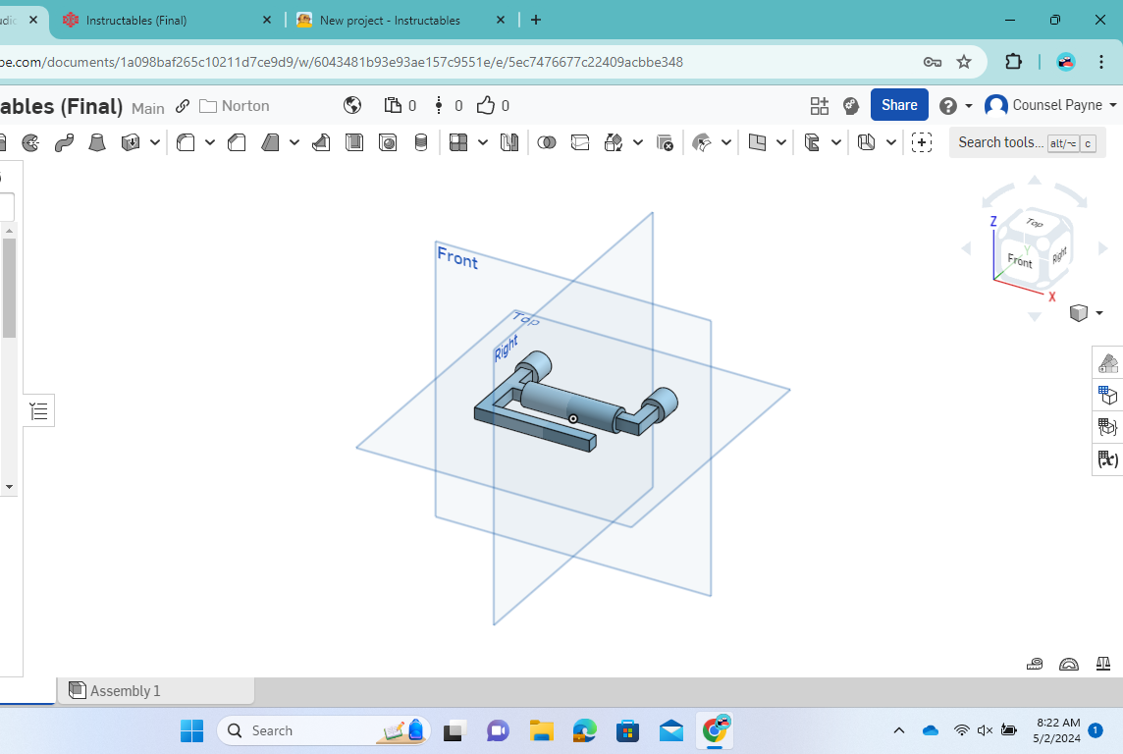Image resolution: width=1123 pixels, height=754 pixels.
Task: Click the Top face of the view cube
Action: [1035, 223]
